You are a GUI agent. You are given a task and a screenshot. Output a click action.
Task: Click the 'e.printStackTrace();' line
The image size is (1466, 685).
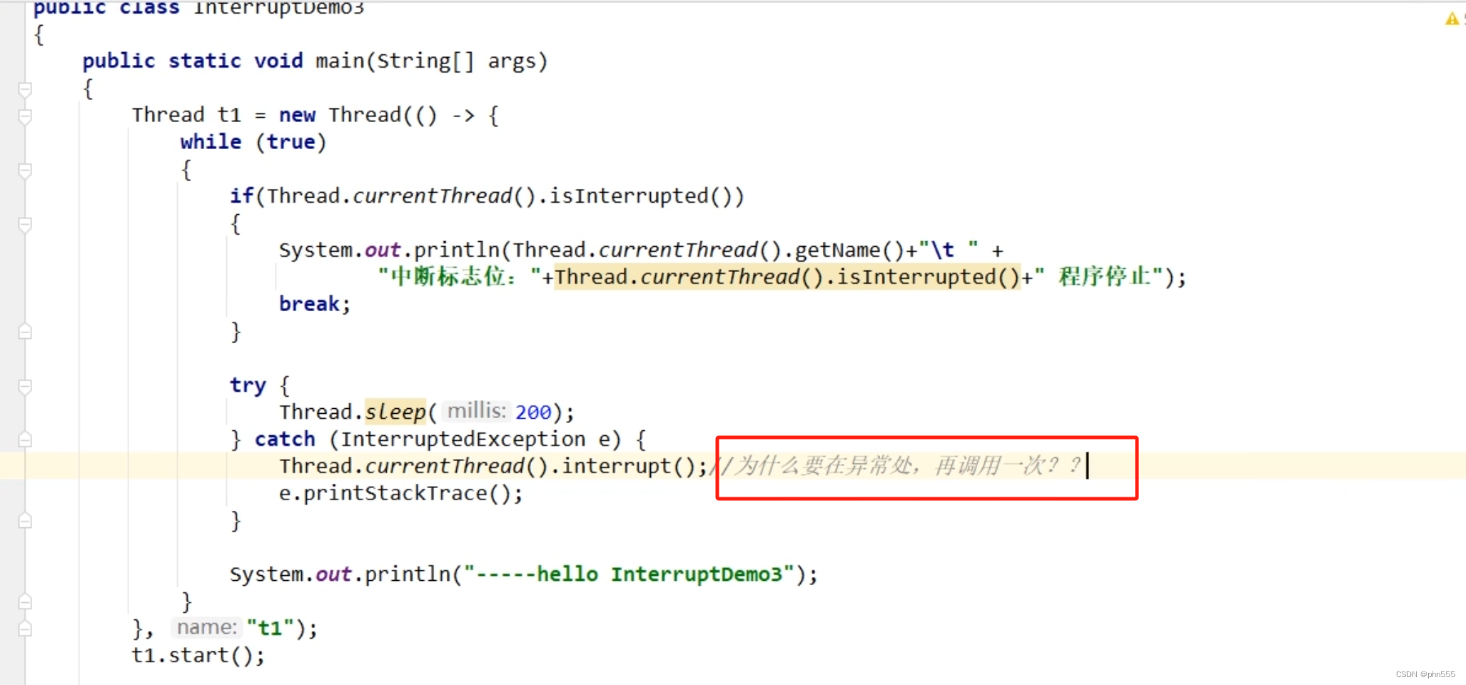(401, 494)
